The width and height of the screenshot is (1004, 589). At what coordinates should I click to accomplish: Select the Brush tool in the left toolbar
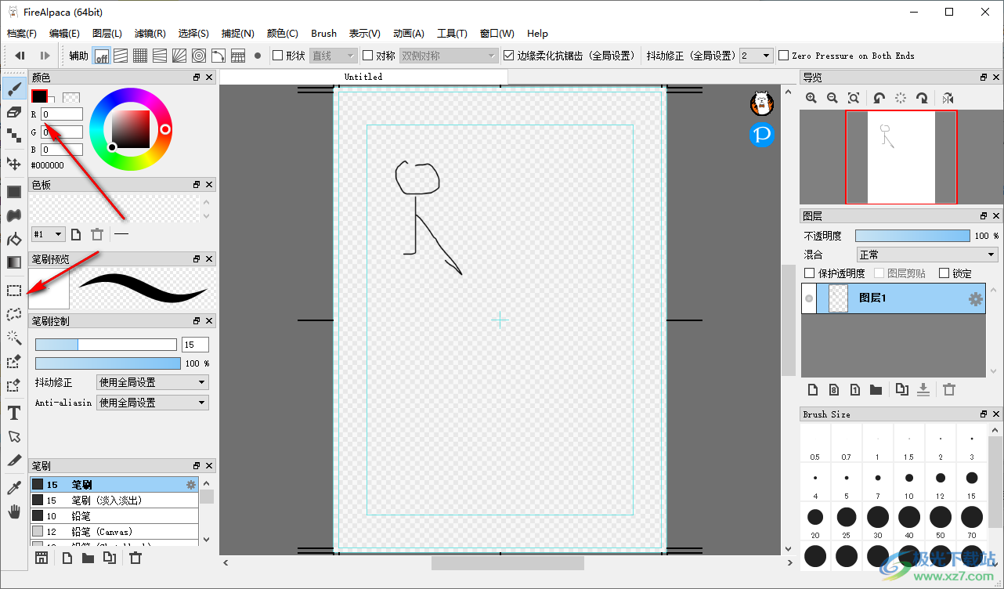pos(13,89)
